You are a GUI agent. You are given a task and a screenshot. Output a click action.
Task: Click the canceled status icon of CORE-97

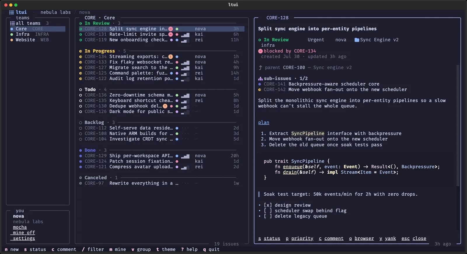[81, 183]
